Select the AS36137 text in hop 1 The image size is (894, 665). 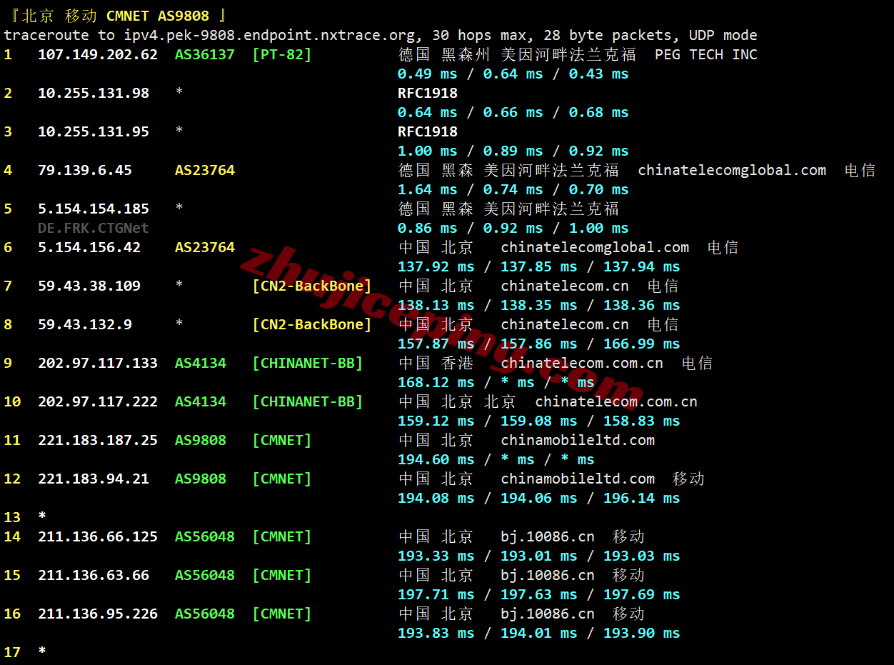coord(205,54)
